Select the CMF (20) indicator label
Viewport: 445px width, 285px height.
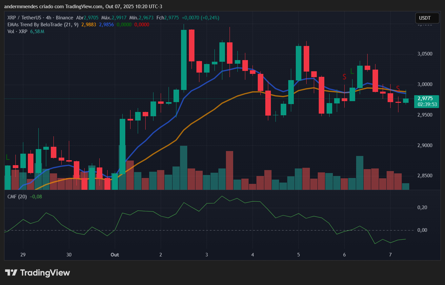18,197
